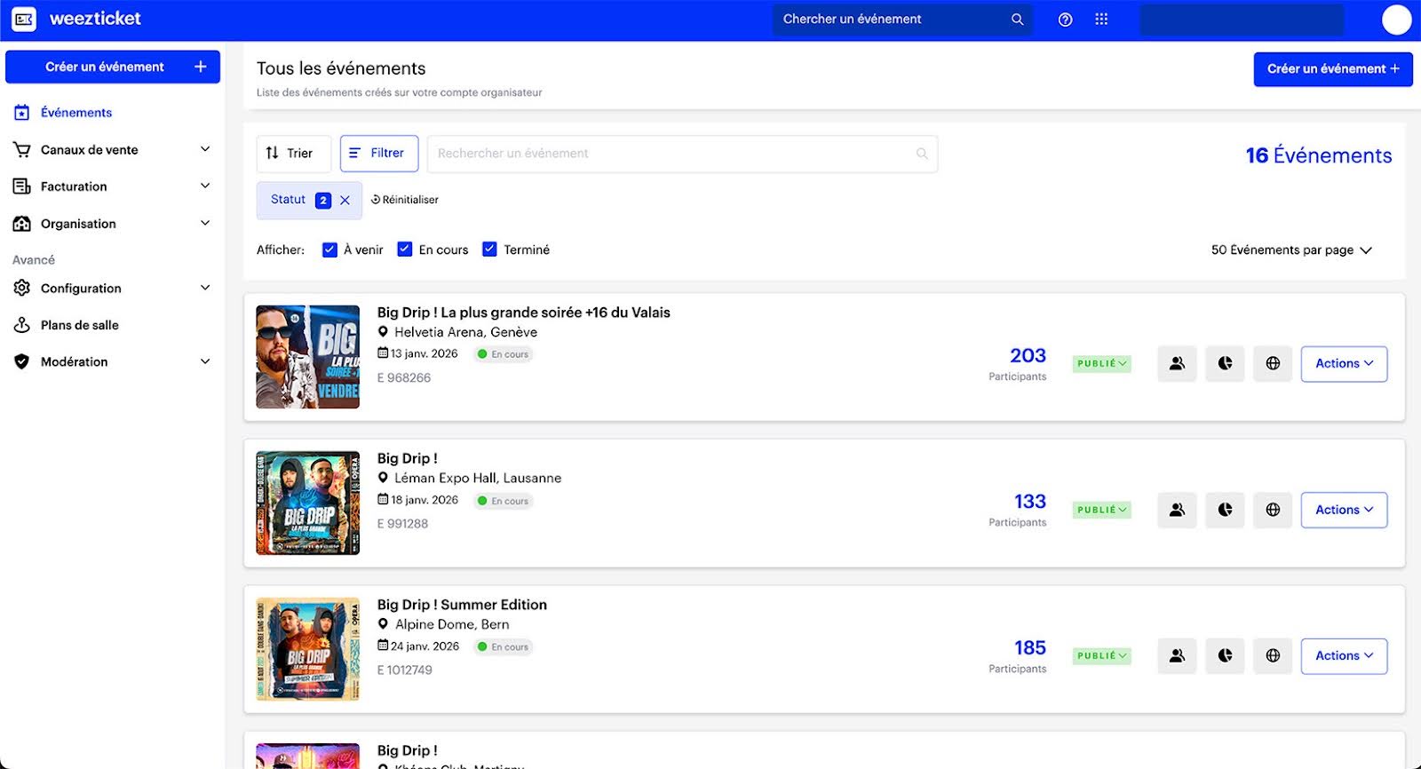Open Big Drip Helvetia Arena event thumbnail
1421x769 pixels.
click(308, 357)
